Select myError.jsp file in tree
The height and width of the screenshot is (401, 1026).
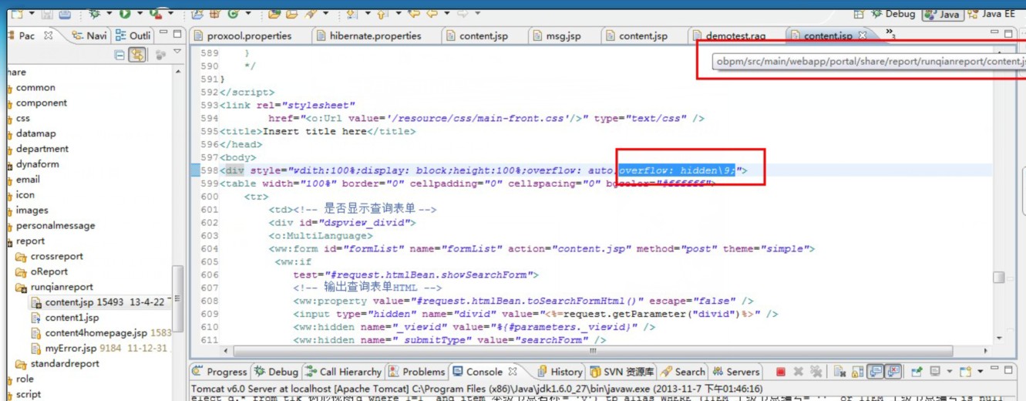(99, 349)
